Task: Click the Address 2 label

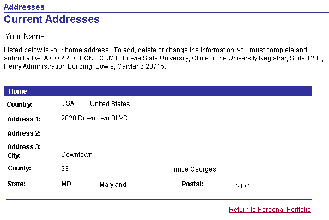Action: tap(24, 133)
